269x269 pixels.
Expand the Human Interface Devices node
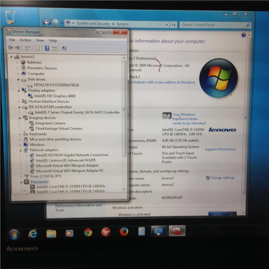point(19,102)
